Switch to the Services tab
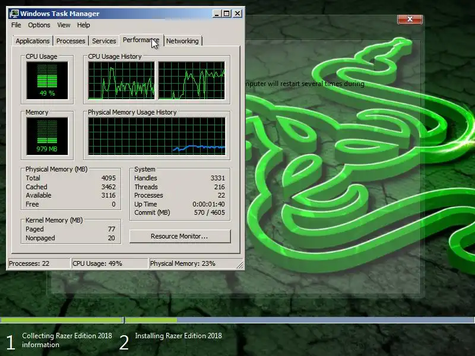 (104, 41)
